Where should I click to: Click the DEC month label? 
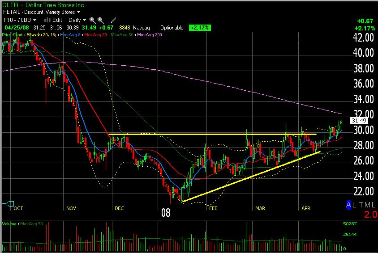[119, 208]
